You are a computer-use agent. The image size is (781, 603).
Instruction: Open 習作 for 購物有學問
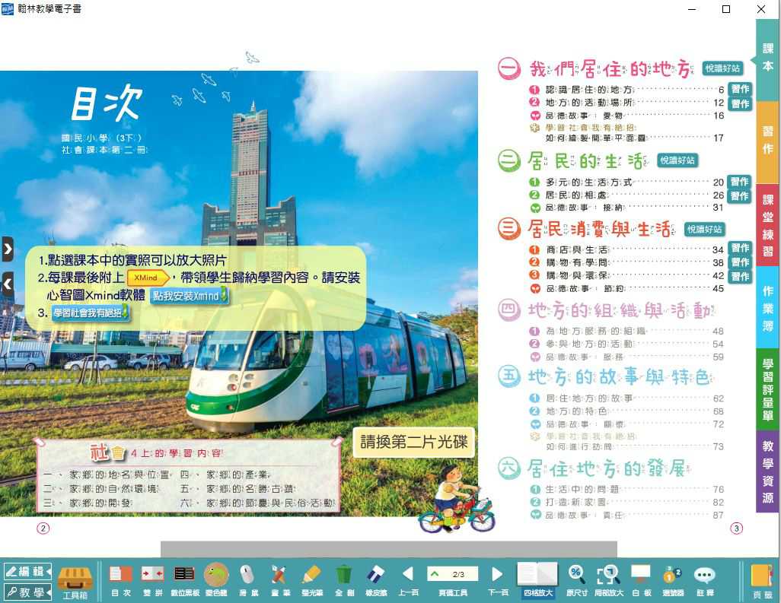740,262
